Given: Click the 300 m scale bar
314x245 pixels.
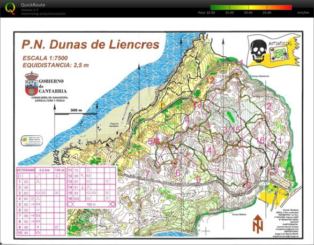Looking at the screenshot, I should [x=76, y=114].
